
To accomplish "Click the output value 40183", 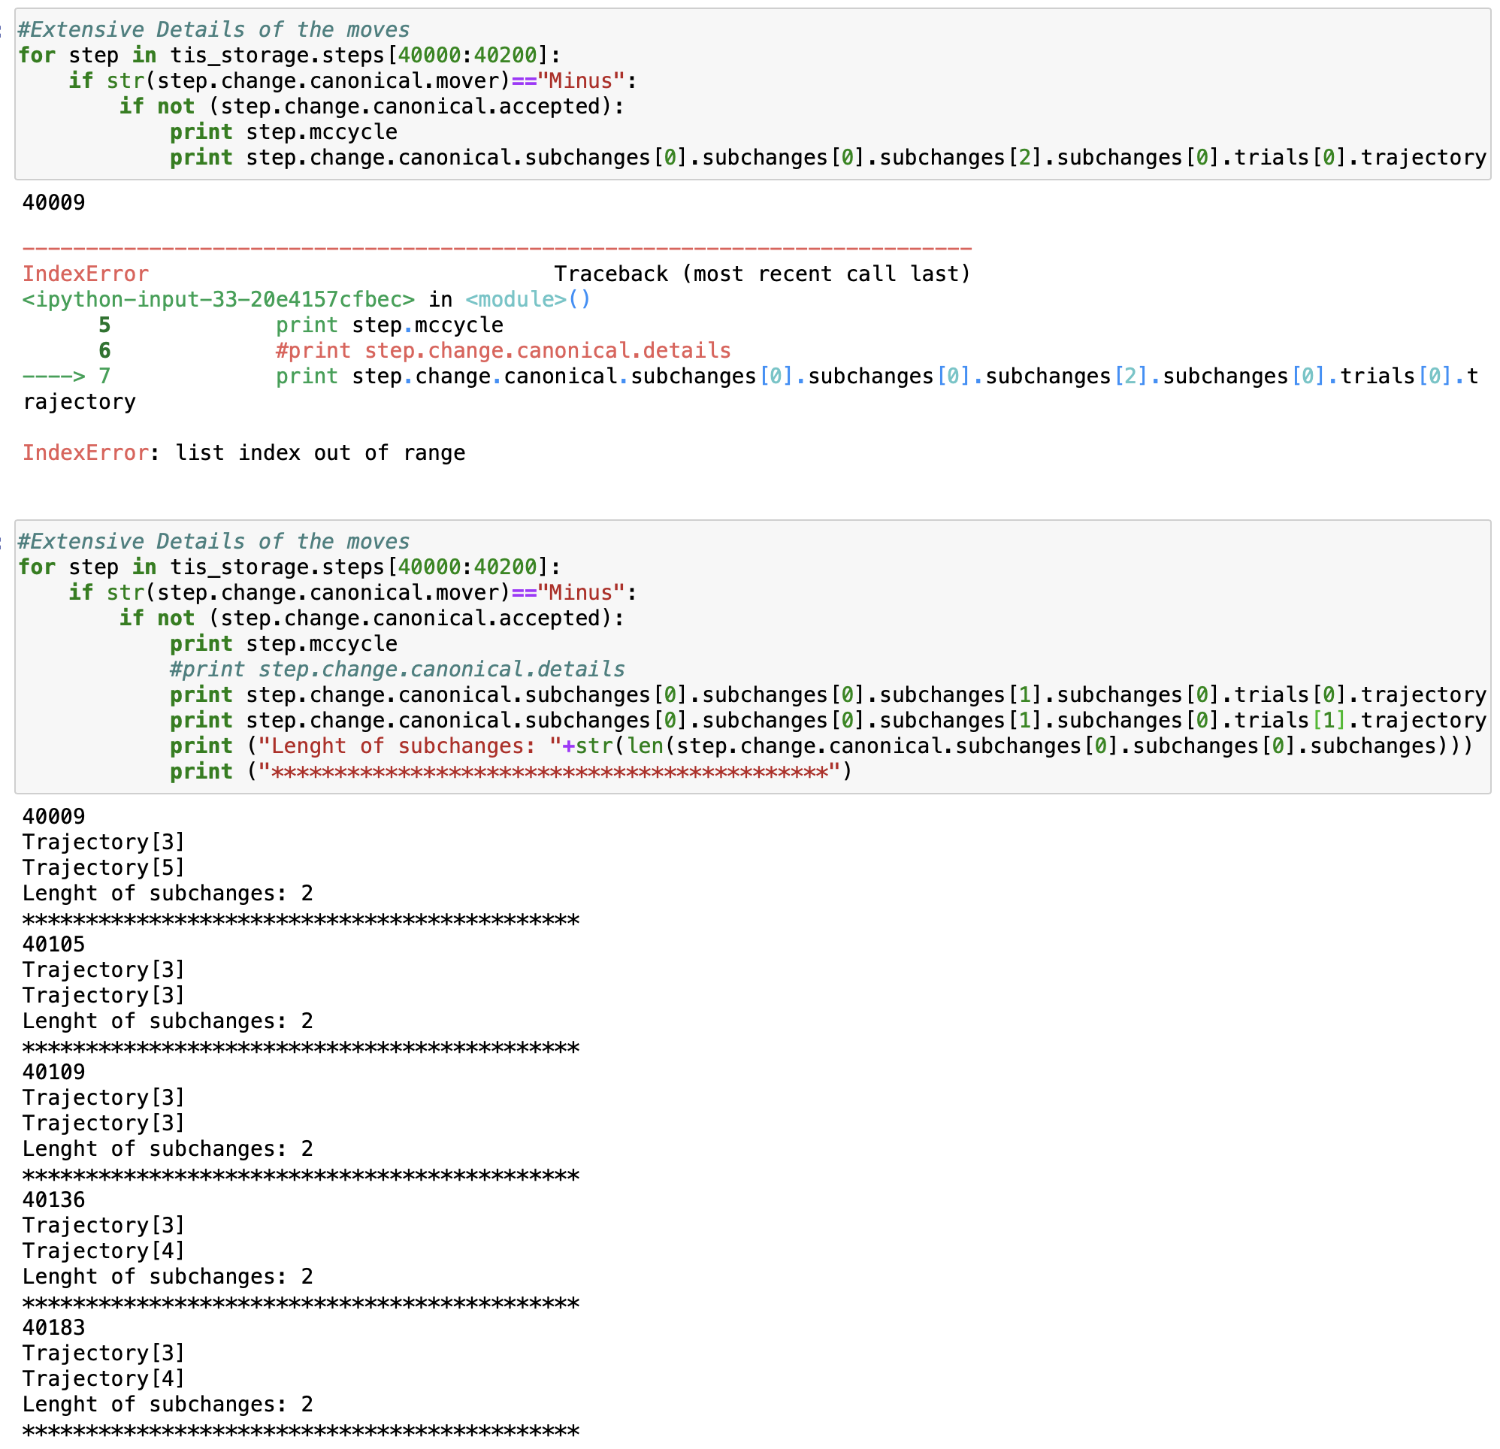I will tap(52, 1327).
